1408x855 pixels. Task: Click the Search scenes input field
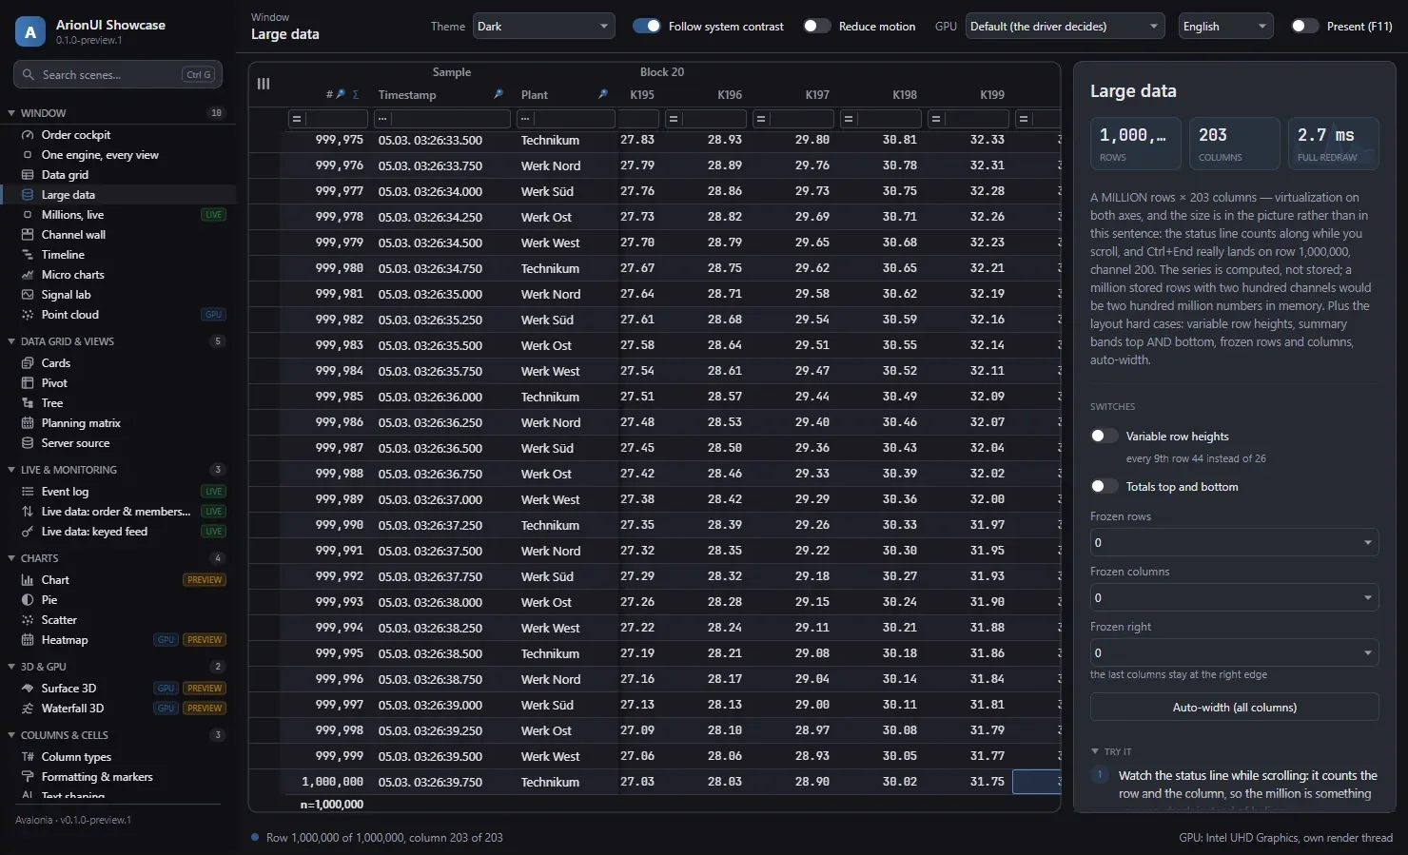coord(118,74)
